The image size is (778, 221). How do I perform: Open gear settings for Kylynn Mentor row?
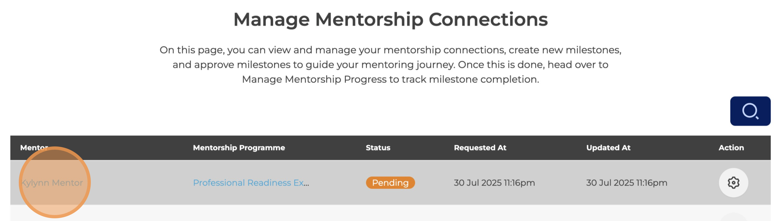(733, 182)
